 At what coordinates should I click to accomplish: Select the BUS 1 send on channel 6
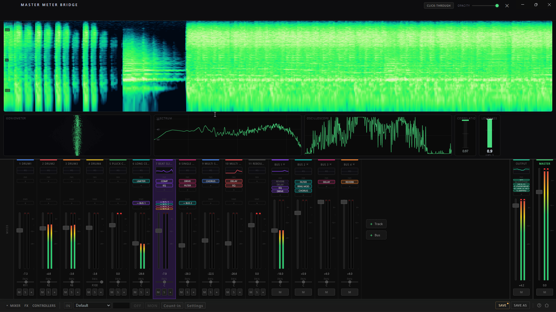coord(141,203)
